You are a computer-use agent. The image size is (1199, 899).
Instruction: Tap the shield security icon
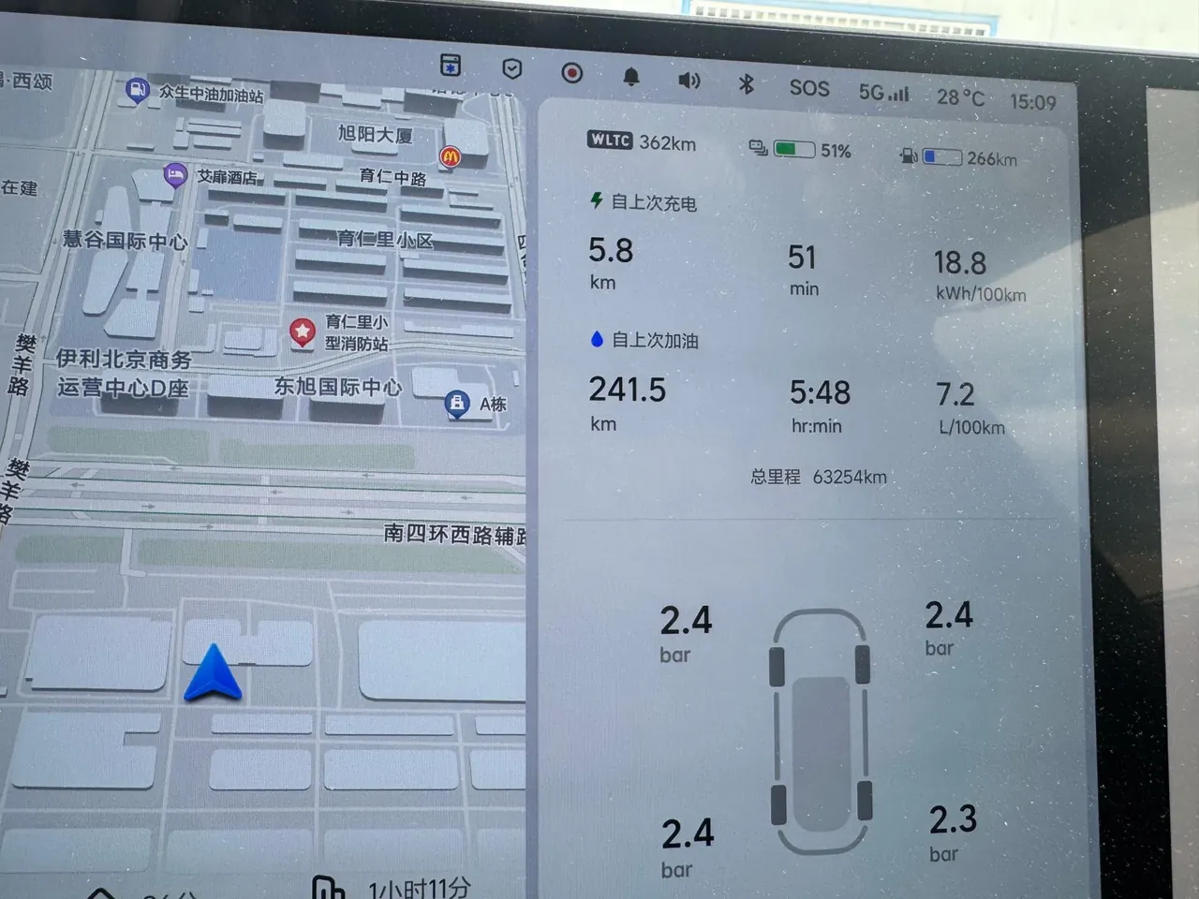(511, 68)
